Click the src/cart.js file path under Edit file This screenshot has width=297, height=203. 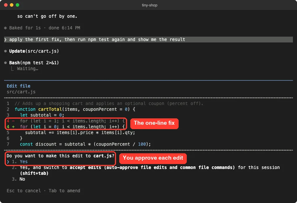click(21, 92)
